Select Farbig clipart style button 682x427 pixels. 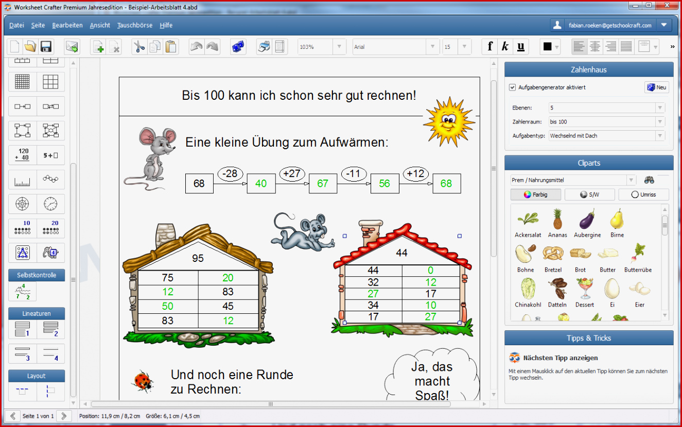[x=536, y=194]
